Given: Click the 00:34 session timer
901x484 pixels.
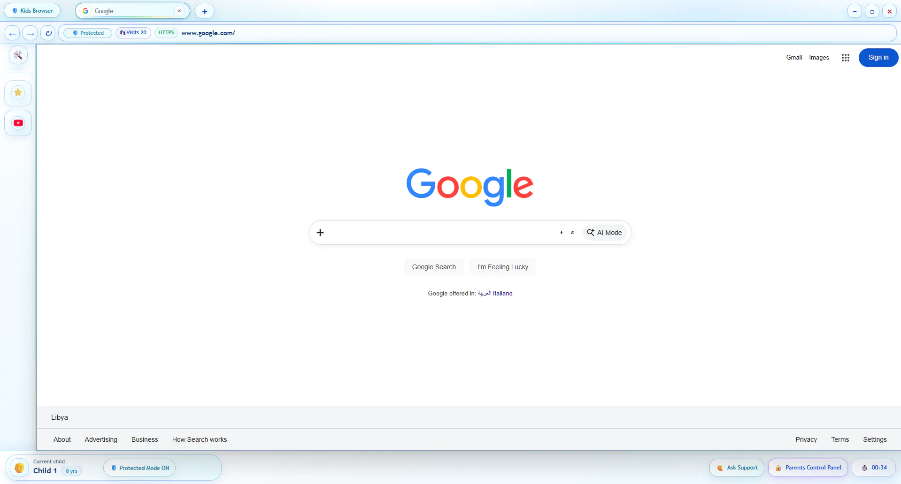Looking at the screenshot, I should point(874,468).
